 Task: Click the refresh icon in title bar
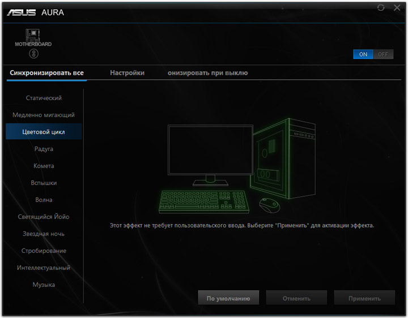381,8
